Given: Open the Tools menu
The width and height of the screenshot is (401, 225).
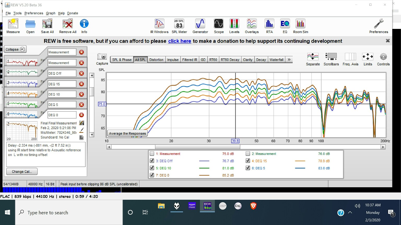Looking at the screenshot, I should pos(17,13).
